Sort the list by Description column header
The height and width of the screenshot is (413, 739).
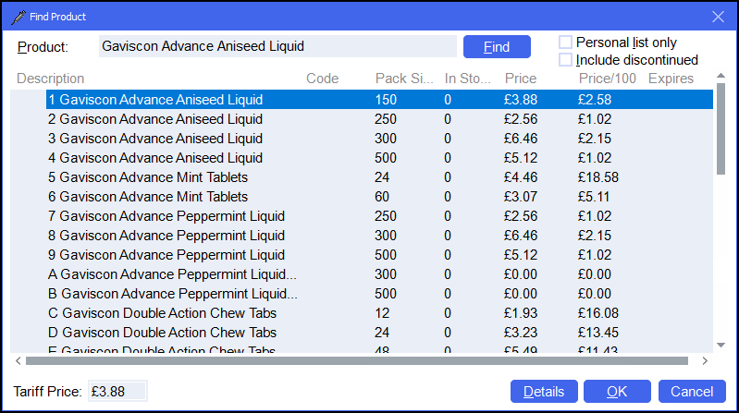coord(51,79)
